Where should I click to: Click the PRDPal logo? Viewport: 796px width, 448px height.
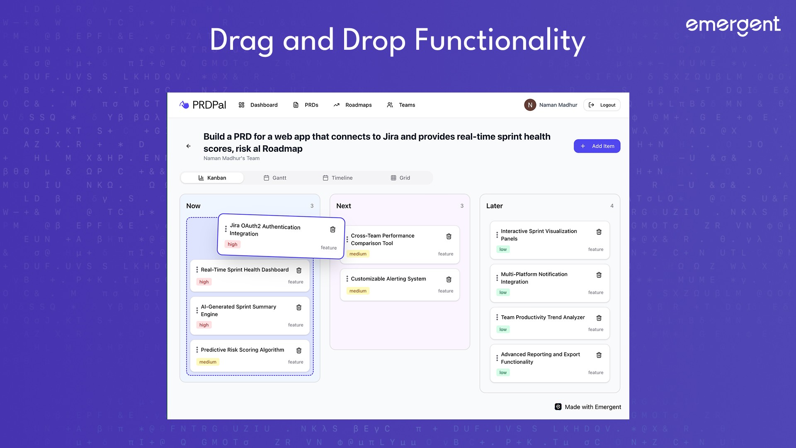coord(203,105)
